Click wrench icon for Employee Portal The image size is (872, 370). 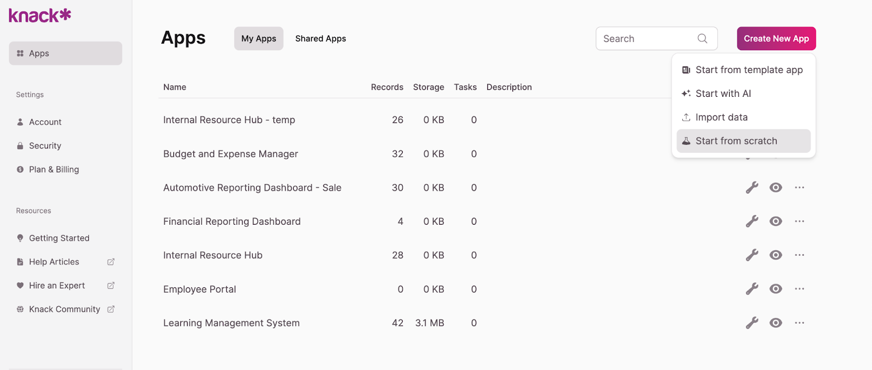(x=752, y=289)
